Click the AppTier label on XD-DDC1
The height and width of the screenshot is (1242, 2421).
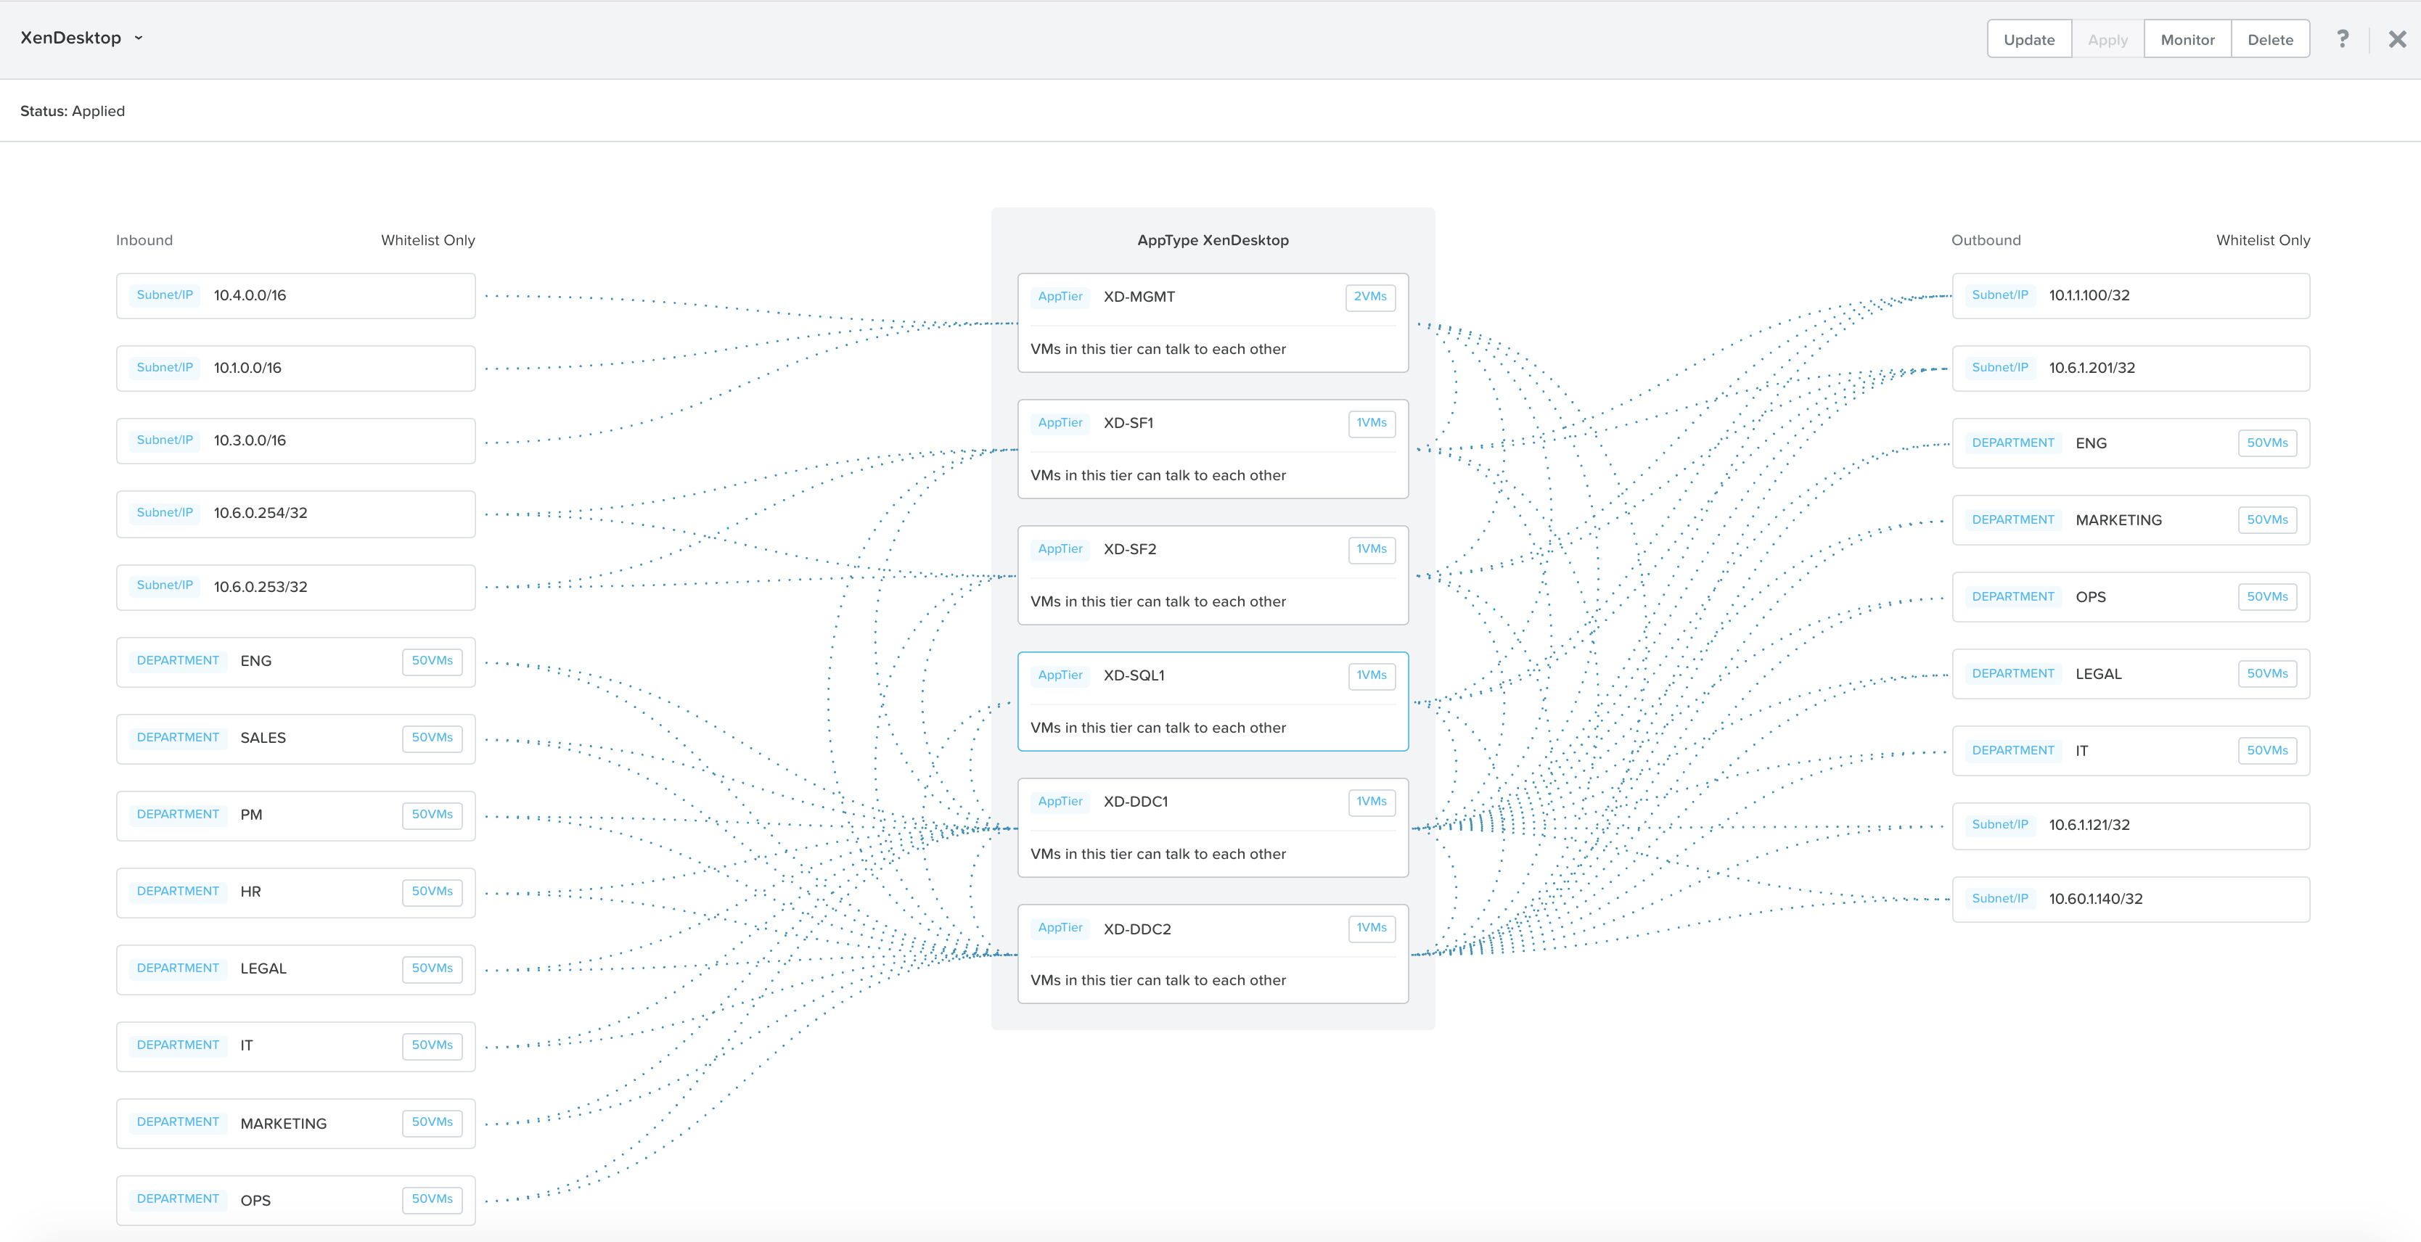click(x=1060, y=802)
